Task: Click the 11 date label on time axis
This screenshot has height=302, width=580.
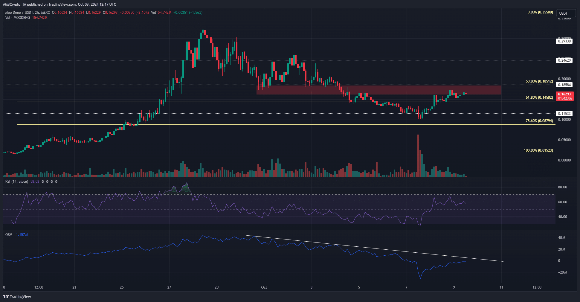Action: (501, 287)
